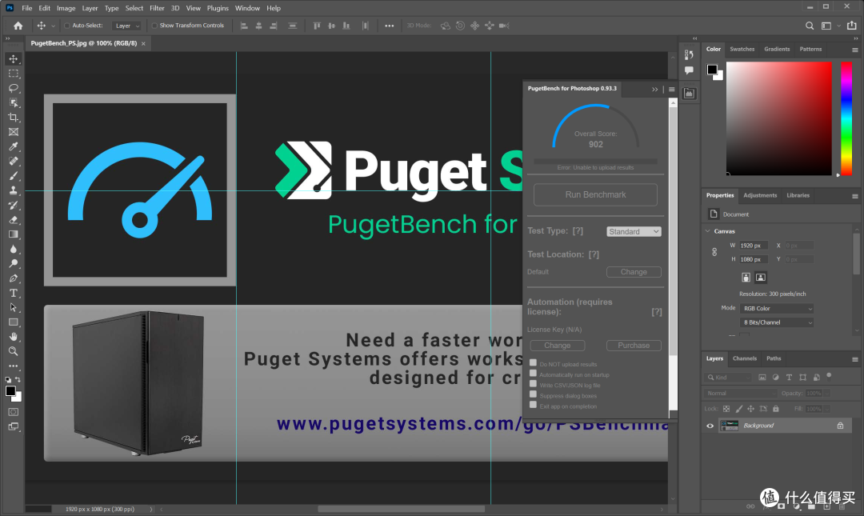Screen dimensions: 864x516
Task: Switch to the Adjustments tab
Action: point(760,195)
